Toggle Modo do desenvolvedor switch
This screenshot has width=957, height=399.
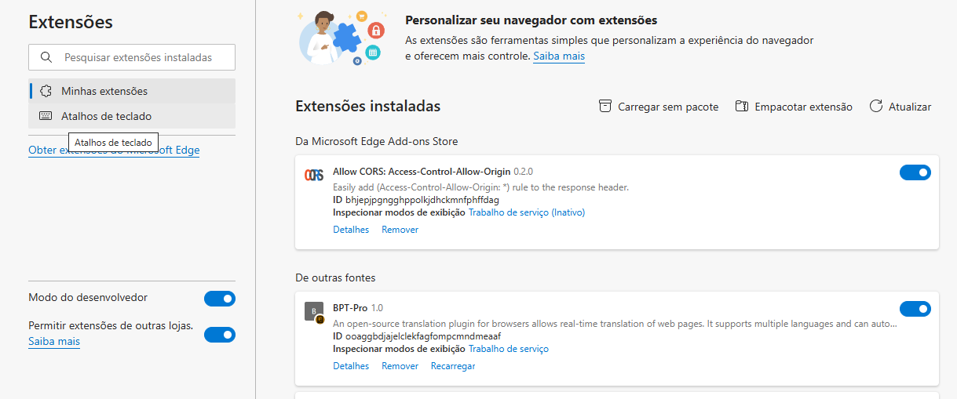(220, 299)
